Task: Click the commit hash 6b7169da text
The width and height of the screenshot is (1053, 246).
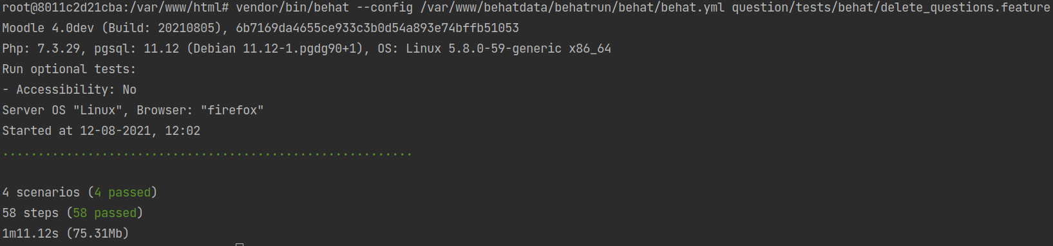Action: click(x=377, y=28)
